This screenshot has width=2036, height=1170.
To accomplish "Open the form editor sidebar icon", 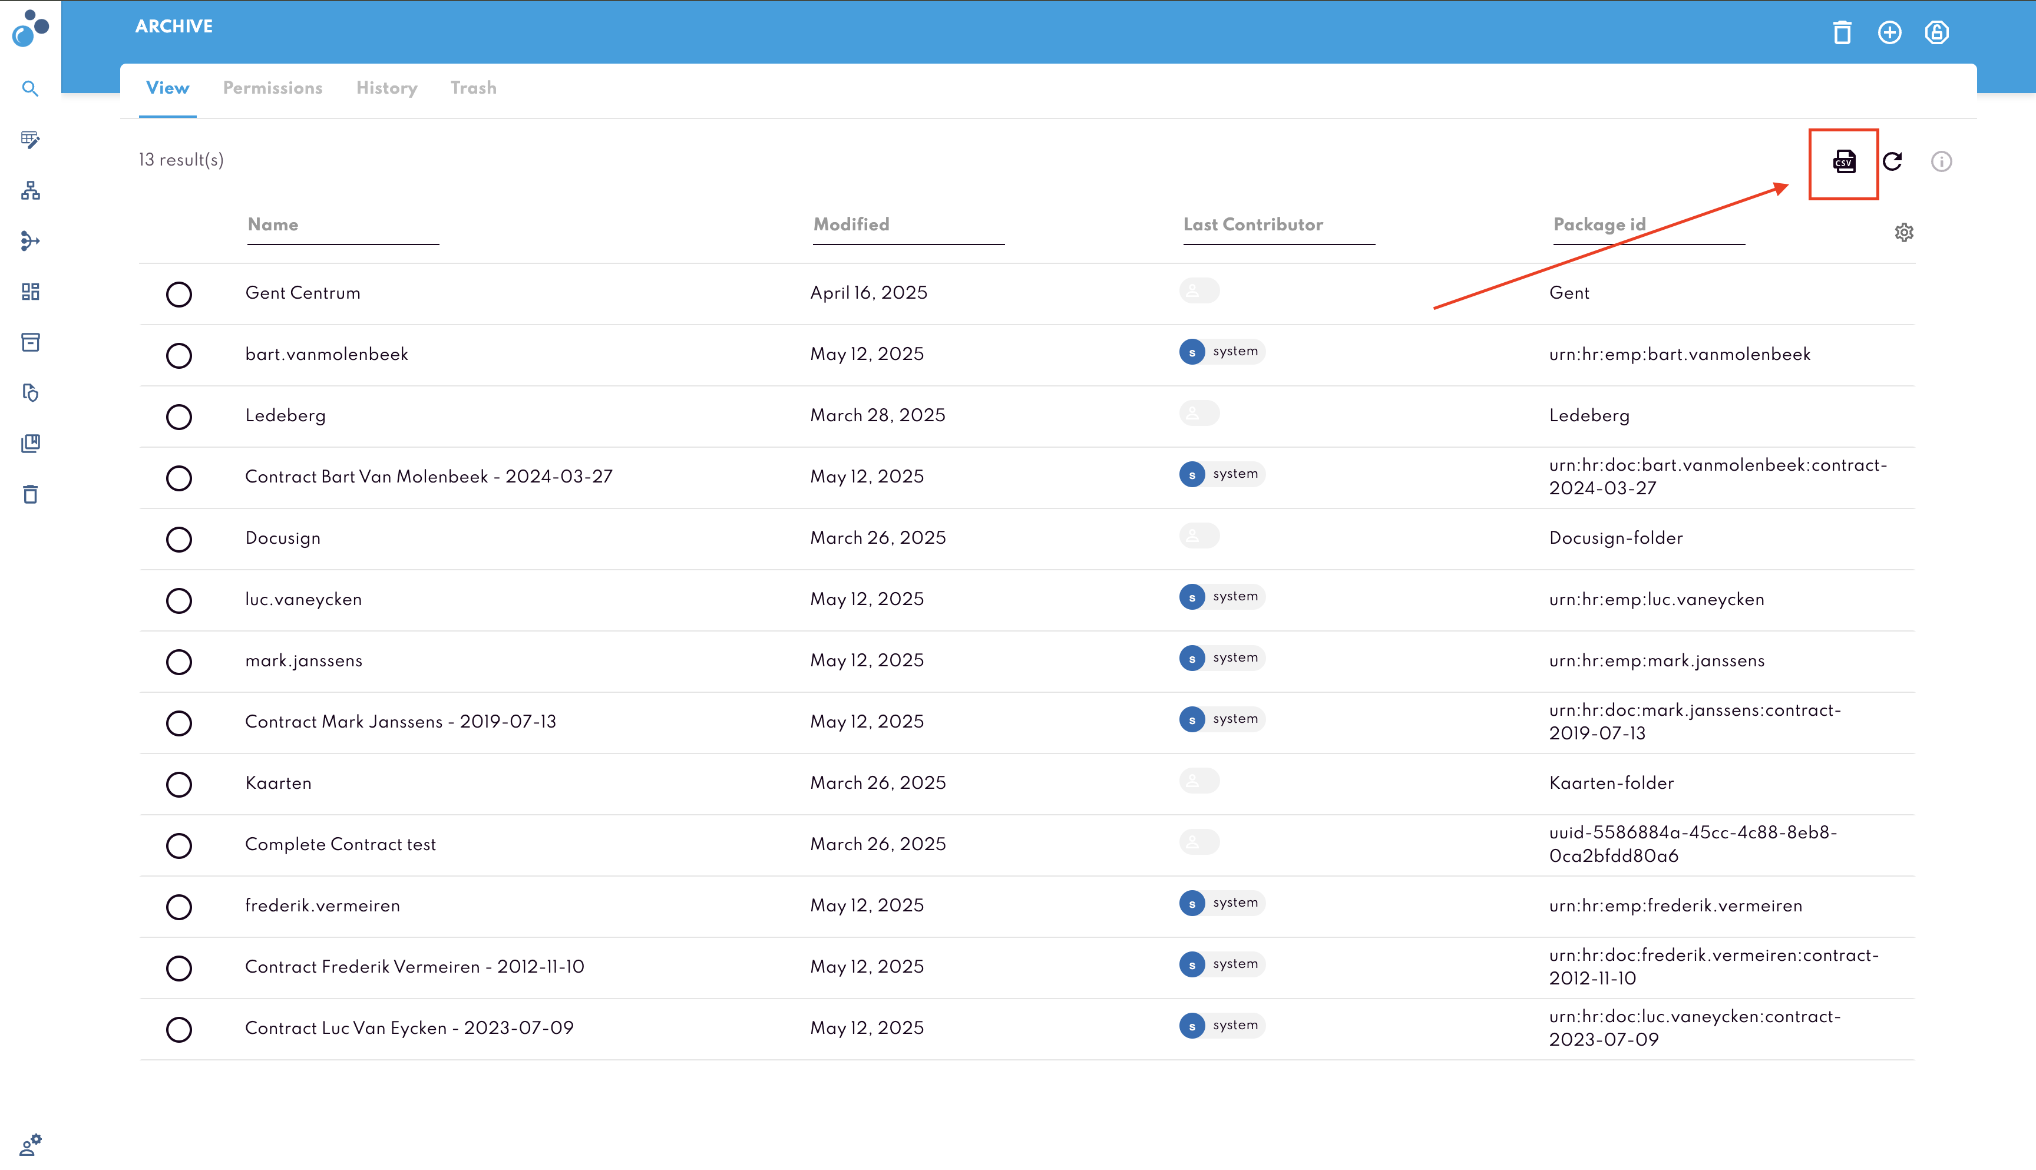I will 29,139.
